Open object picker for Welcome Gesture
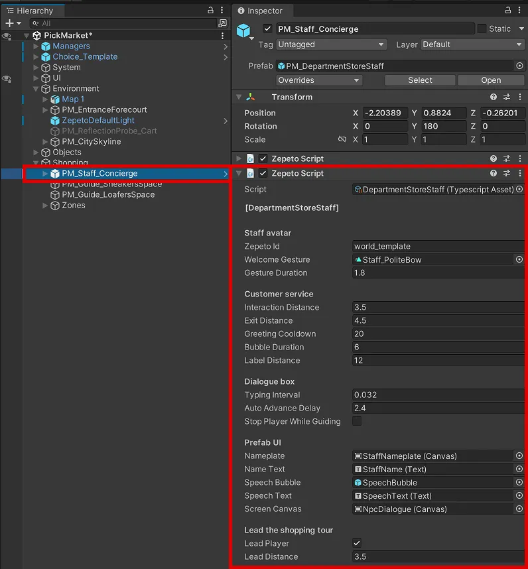Image resolution: width=528 pixels, height=569 pixels. point(519,259)
